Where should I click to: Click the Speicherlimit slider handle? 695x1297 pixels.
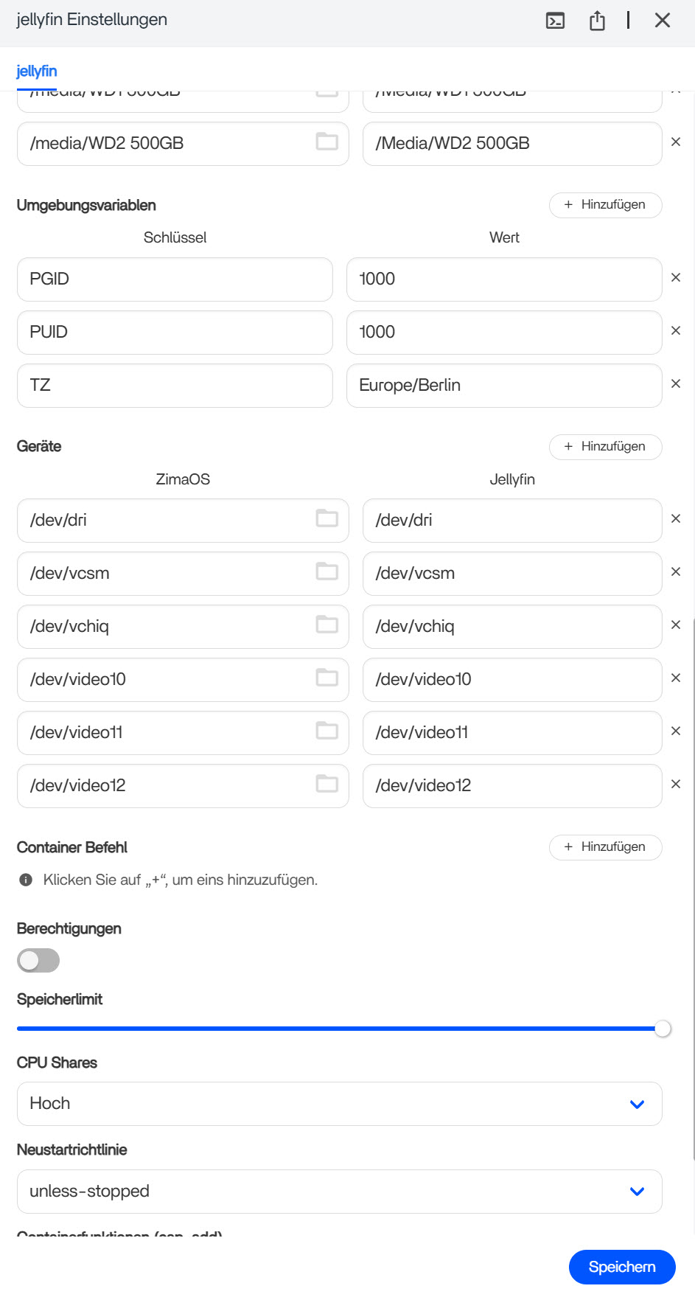(663, 1029)
